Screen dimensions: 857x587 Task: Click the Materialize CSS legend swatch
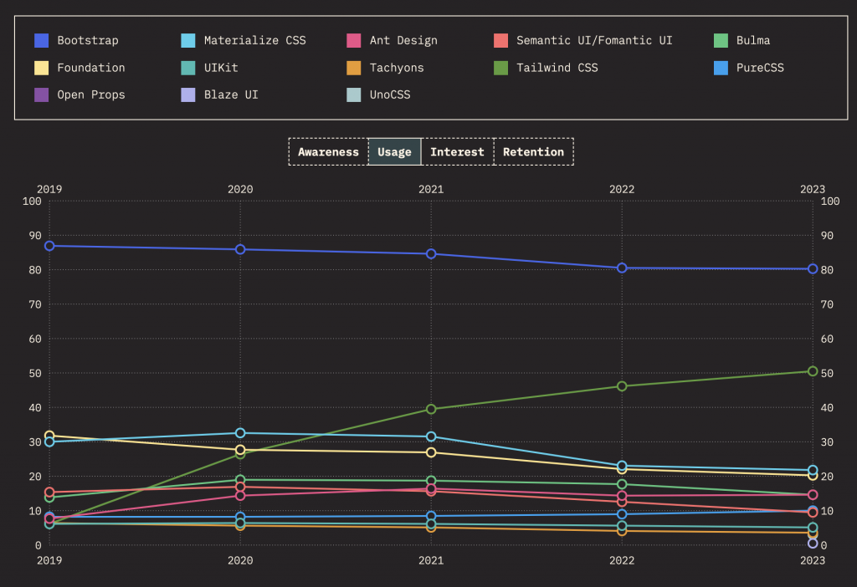pos(188,40)
